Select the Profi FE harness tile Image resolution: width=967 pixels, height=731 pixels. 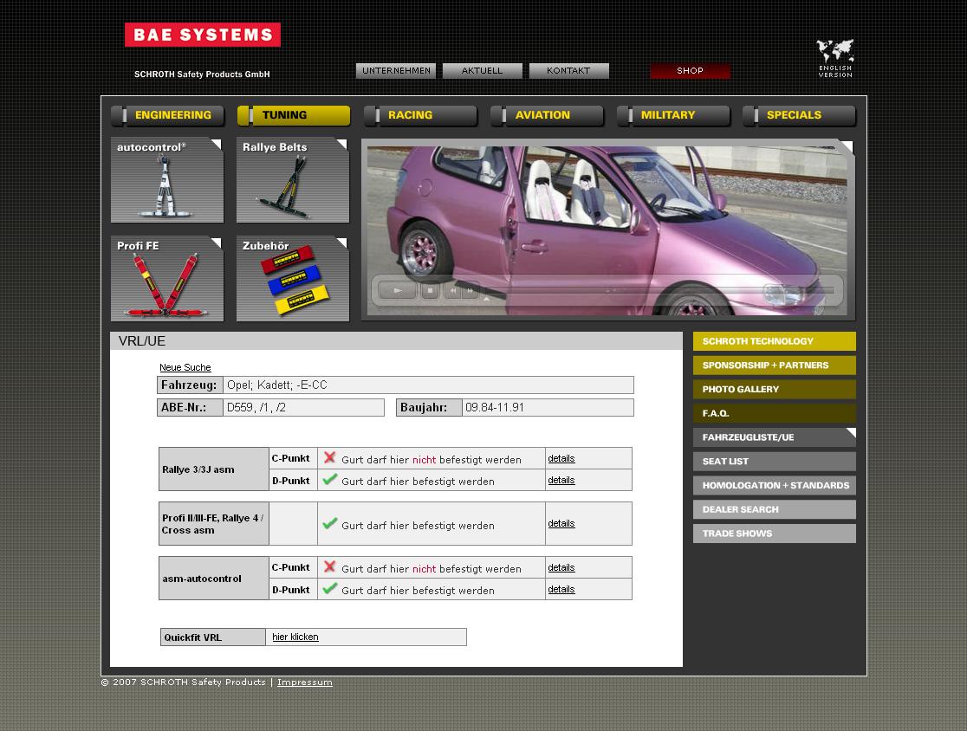[167, 279]
